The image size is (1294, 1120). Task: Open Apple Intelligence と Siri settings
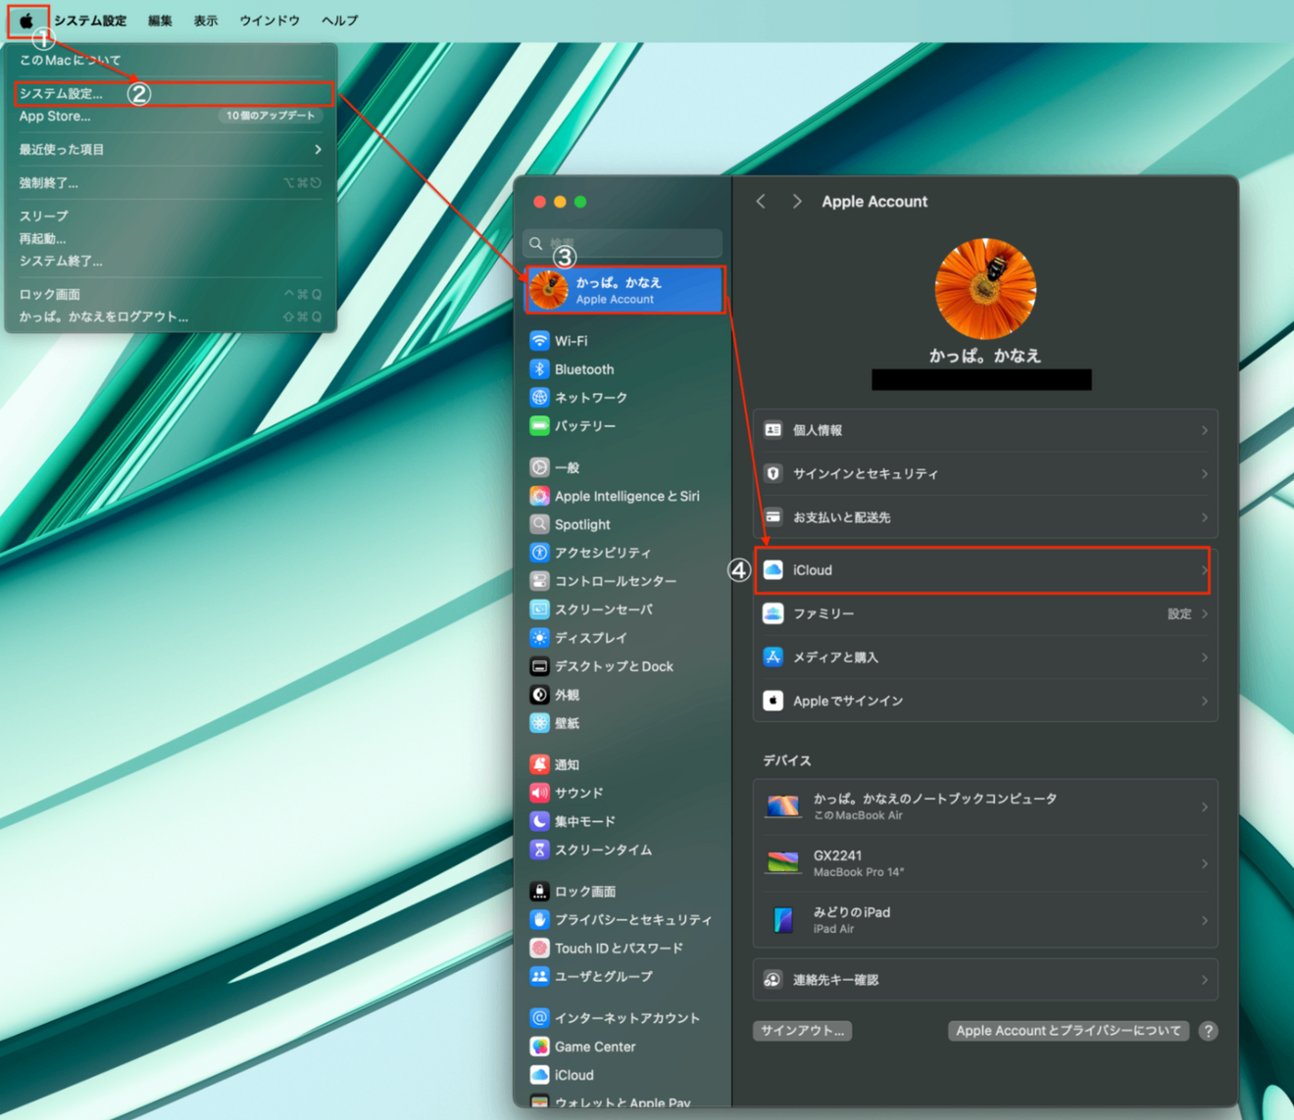pyautogui.click(x=625, y=496)
